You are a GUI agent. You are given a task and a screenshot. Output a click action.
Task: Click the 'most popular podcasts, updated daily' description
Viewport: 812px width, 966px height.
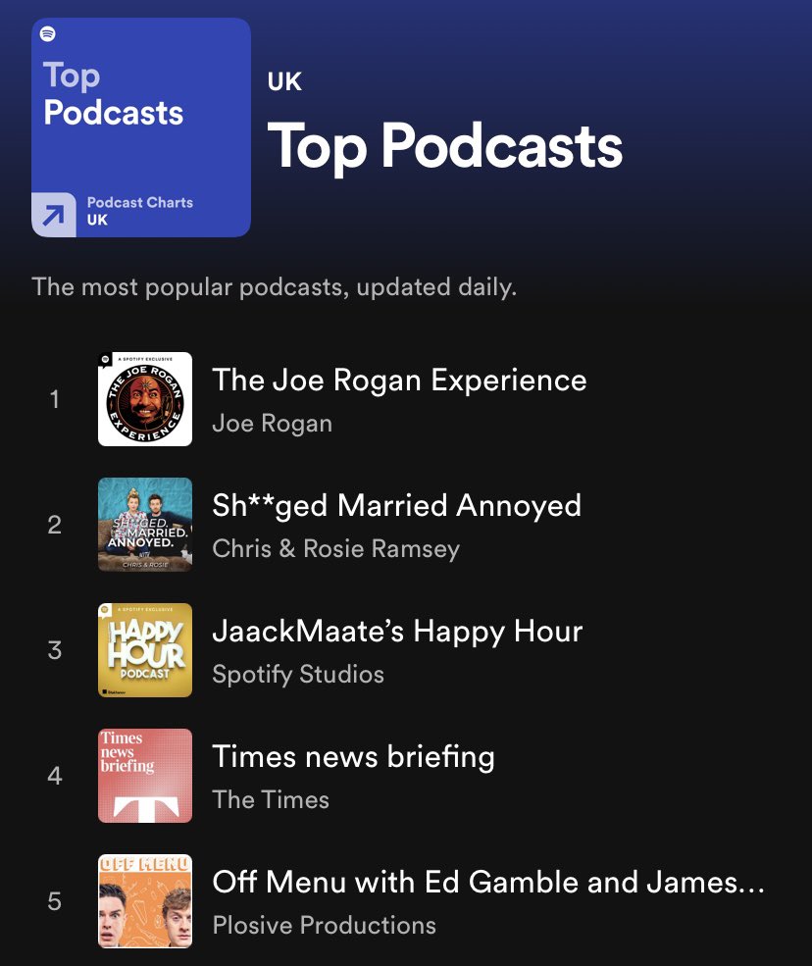275,287
